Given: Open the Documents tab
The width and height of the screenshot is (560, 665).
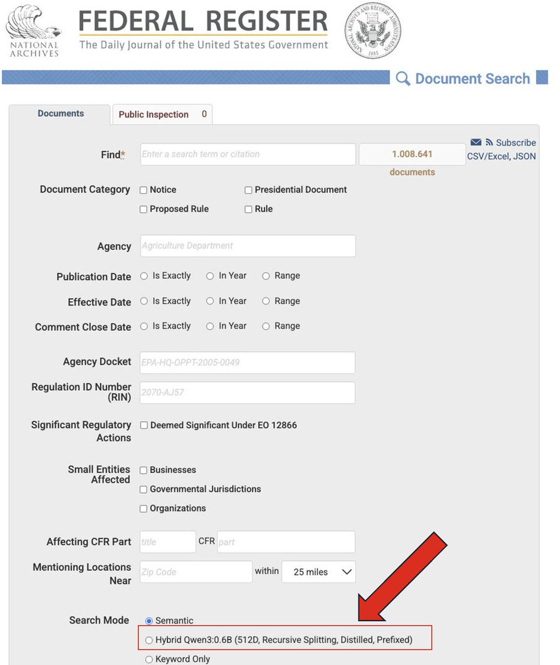Looking at the screenshot, I should point(60,114).
